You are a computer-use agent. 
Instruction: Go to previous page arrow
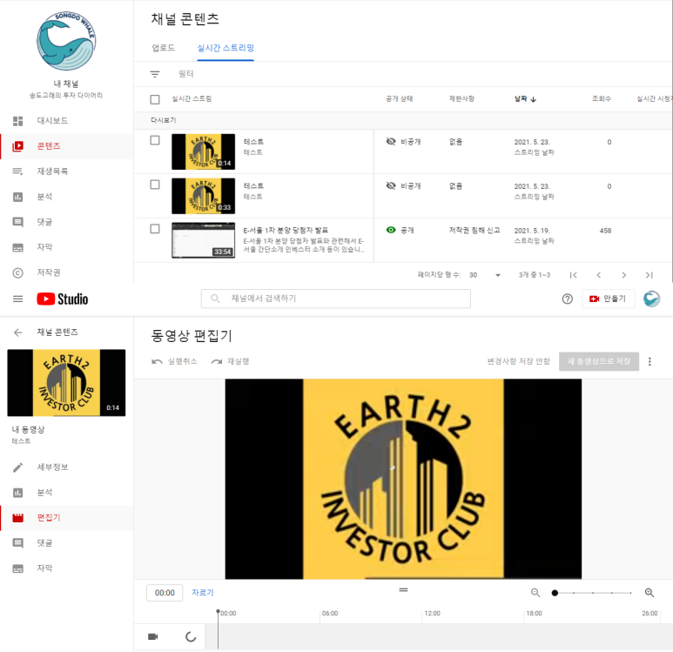[599, 275]
